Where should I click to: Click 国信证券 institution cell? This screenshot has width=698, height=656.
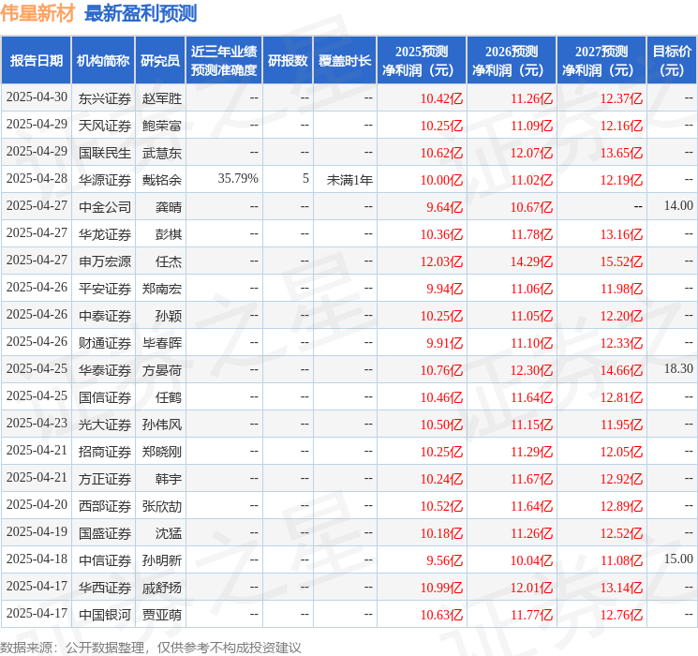[x=105, y=397]
